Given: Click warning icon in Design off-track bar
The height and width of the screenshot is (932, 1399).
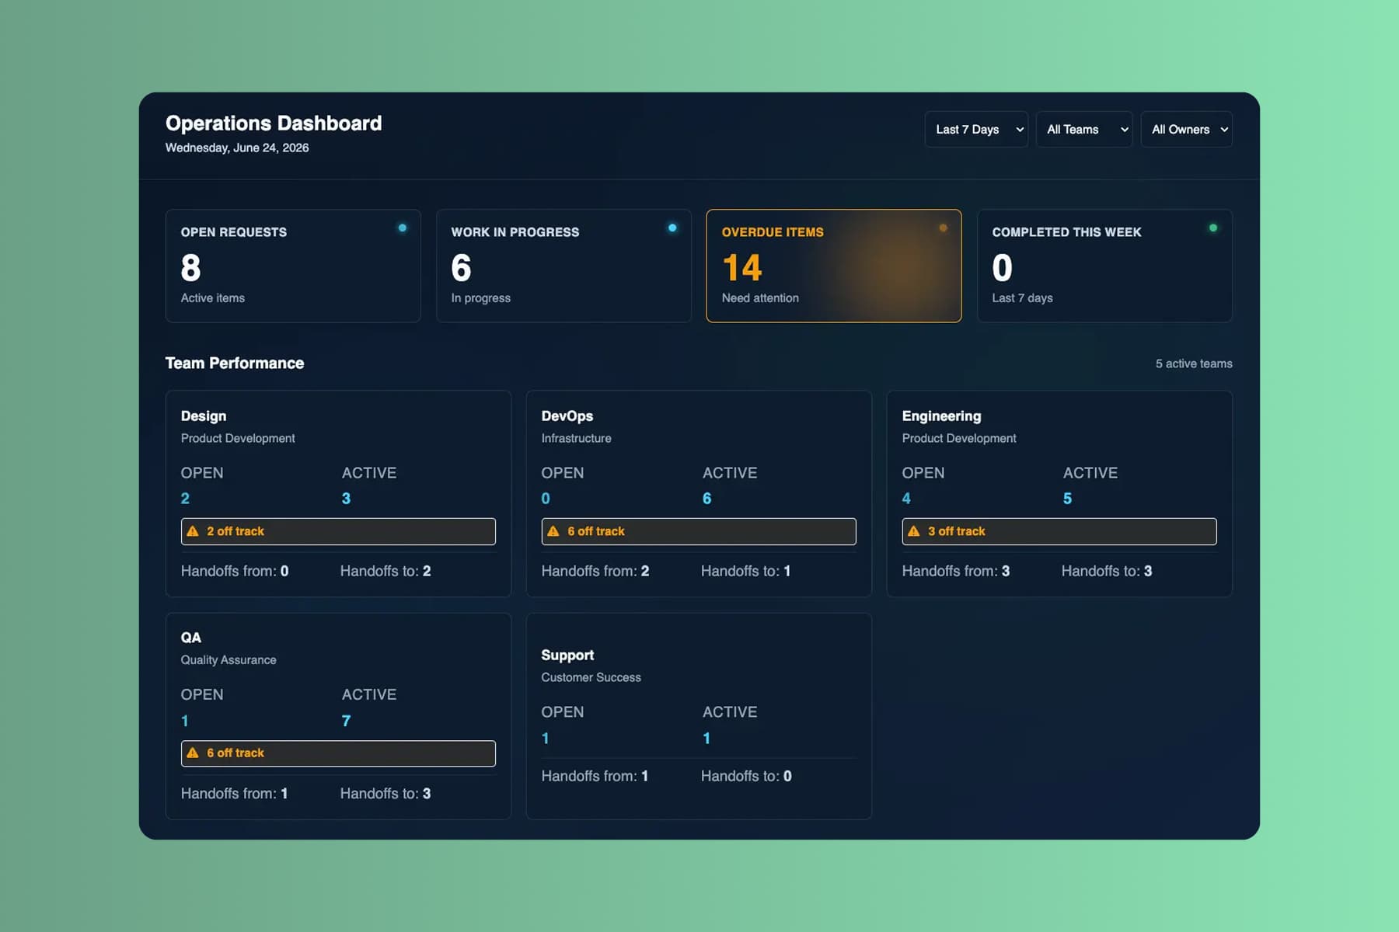Looking at the screenshot, I should point(193,531).
